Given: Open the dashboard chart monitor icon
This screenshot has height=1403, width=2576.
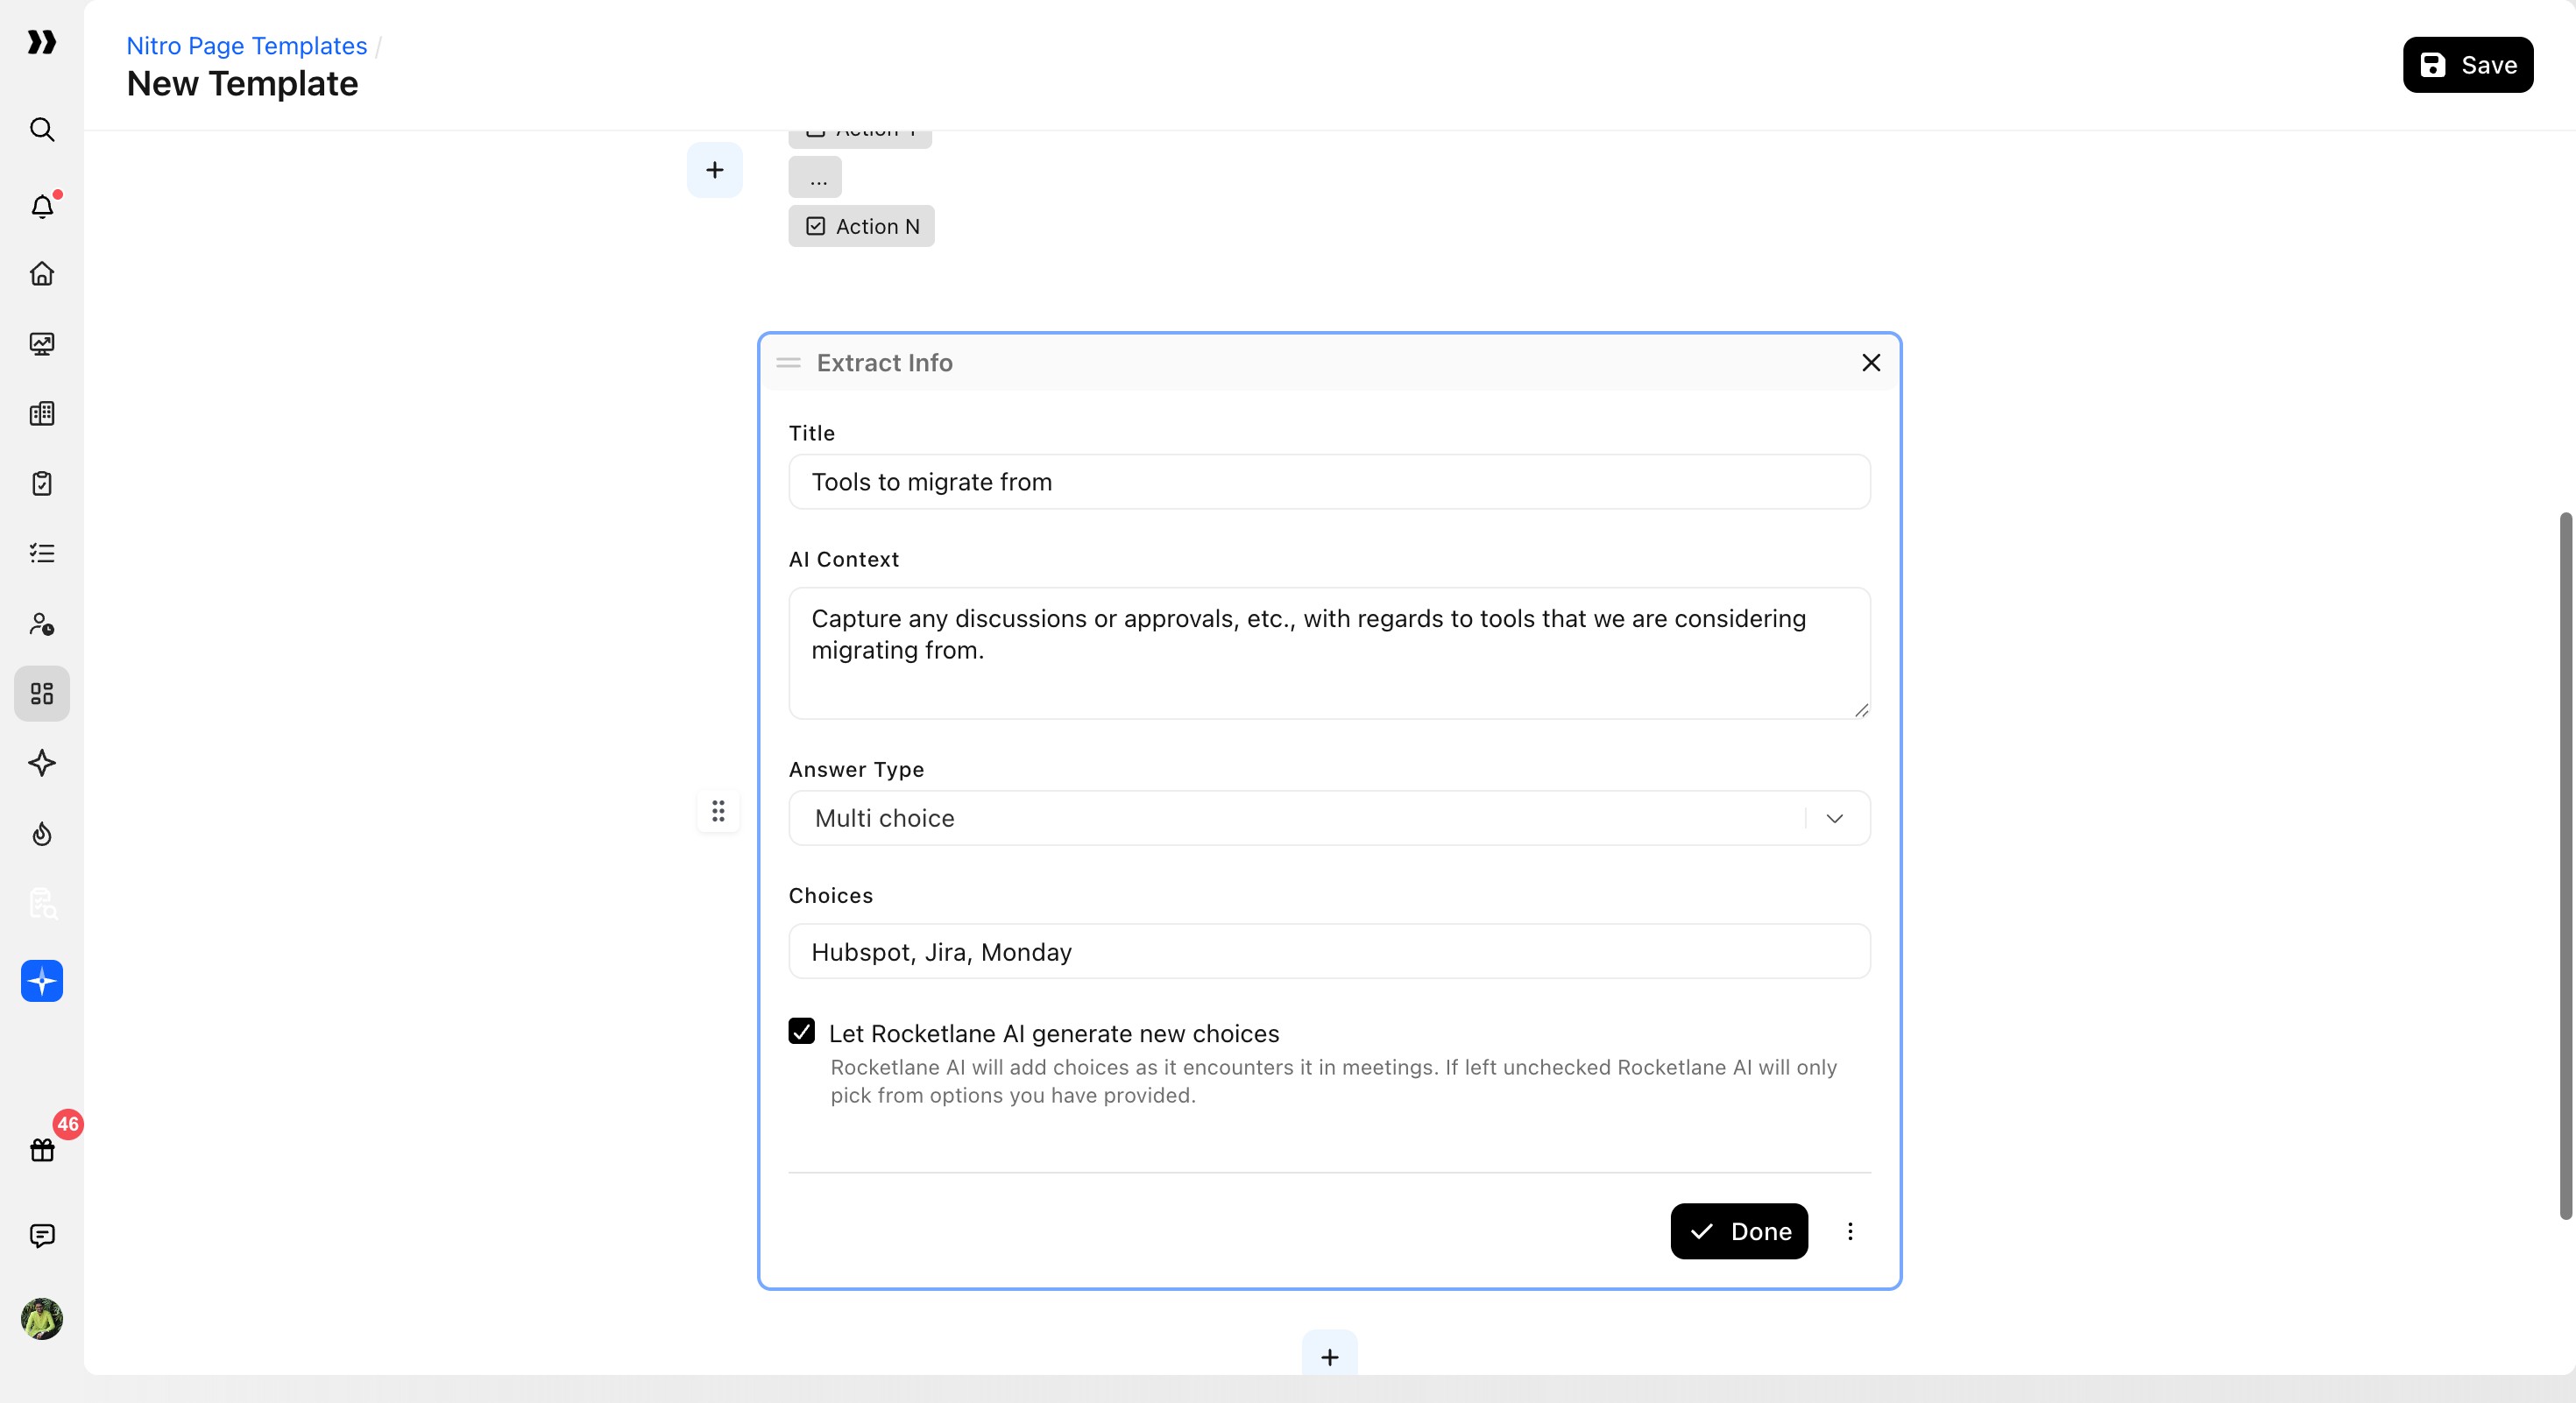Looking at the screenshot, I should pyautogui.click(x=42, y=344).
